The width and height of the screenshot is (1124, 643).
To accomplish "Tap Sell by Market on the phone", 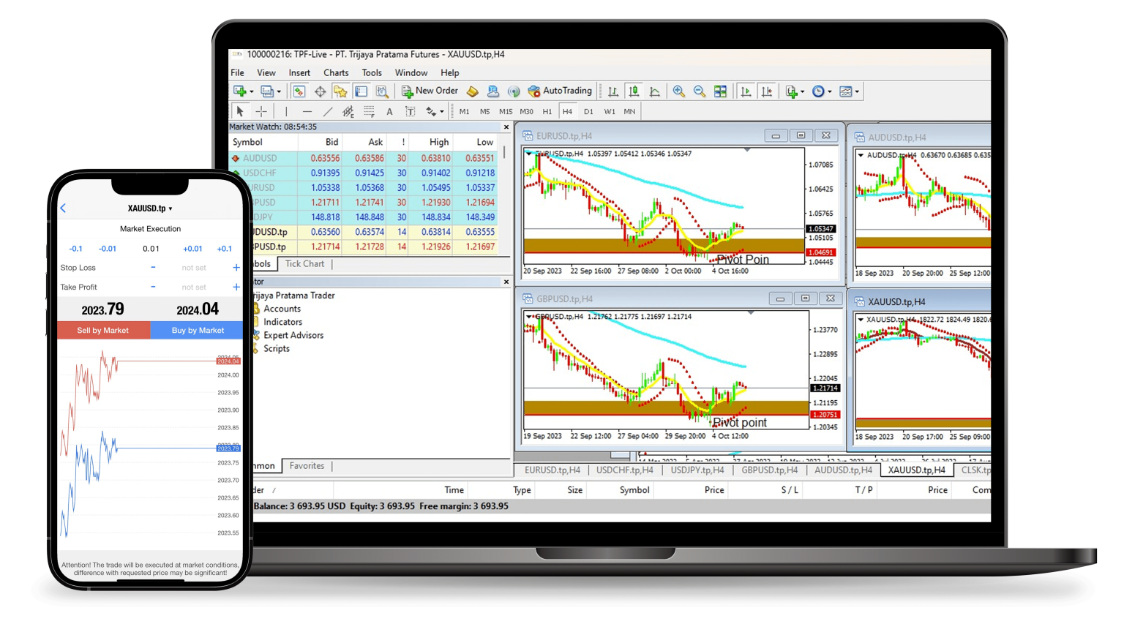I will point(103,330).
